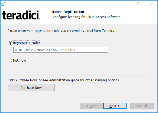Choose the Not now radio option
The image size is (158, 113).
(x=10, y=61)
